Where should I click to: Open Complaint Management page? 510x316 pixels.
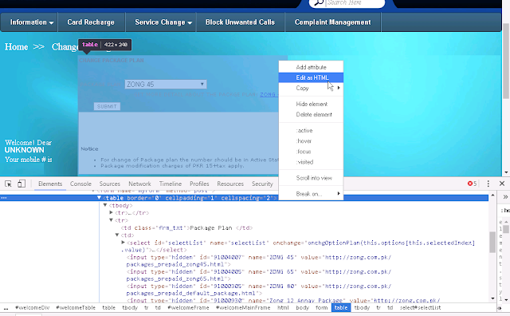click(x=332, y=22)
